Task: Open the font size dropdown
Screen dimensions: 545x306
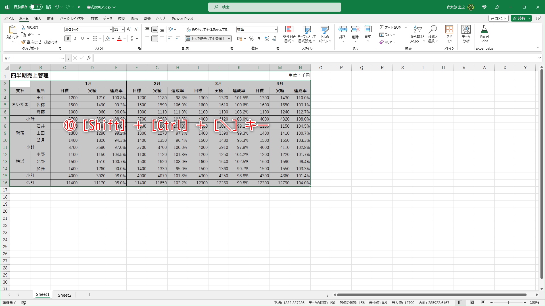Action: 123,29
